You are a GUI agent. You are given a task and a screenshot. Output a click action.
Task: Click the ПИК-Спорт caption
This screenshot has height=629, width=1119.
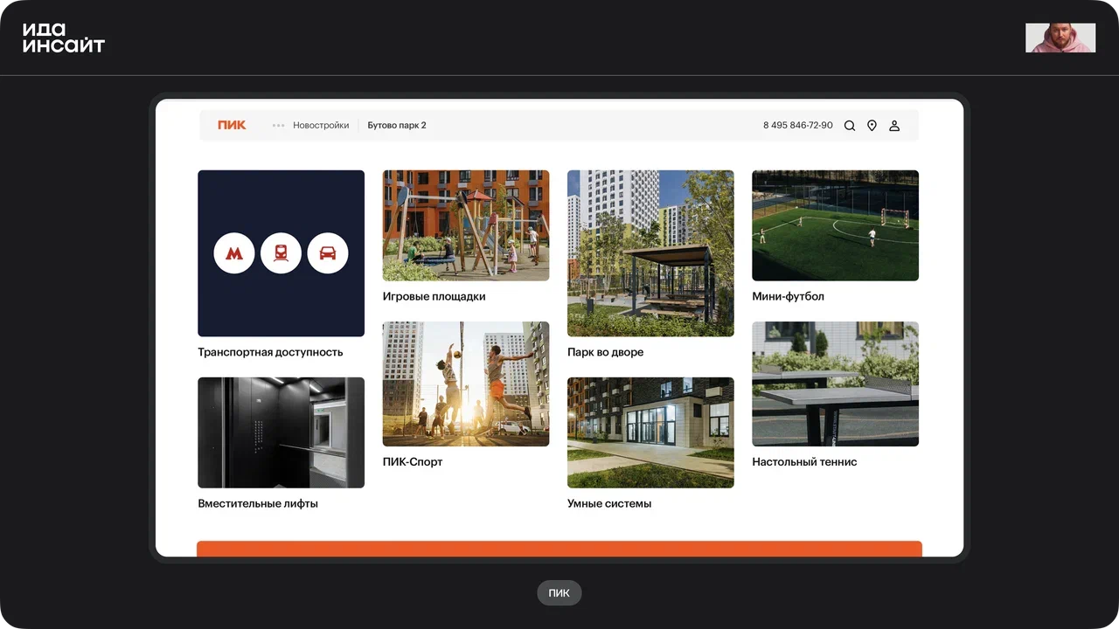point(413,461)
